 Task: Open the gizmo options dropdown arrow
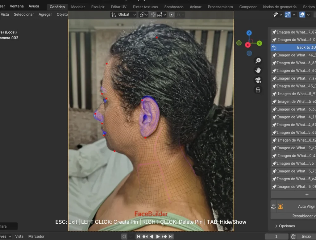coord(294,15)
